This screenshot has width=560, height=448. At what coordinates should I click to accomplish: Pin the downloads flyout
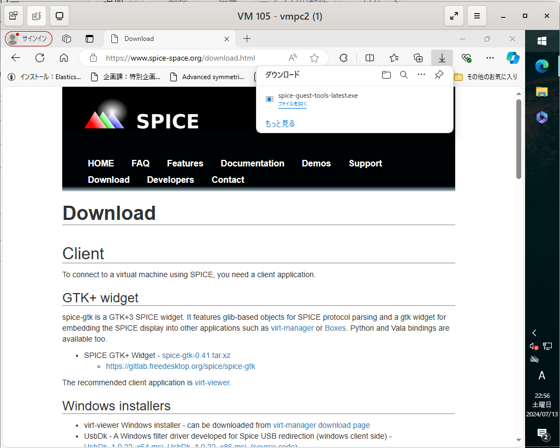439,75
